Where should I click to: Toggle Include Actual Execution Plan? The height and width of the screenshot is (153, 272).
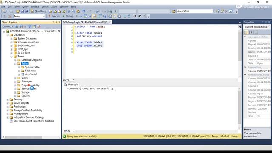point(100,16)
